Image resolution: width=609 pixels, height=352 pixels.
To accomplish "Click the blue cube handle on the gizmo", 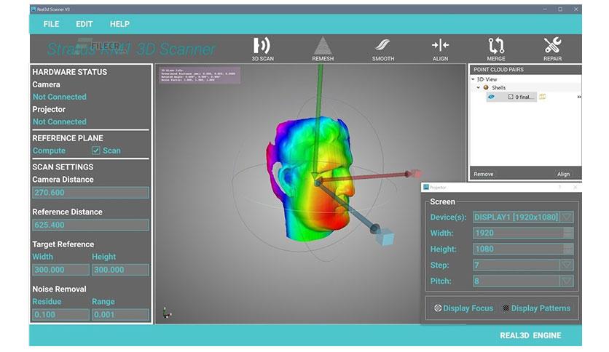I will pyautogui.click(x=385, y=237).
